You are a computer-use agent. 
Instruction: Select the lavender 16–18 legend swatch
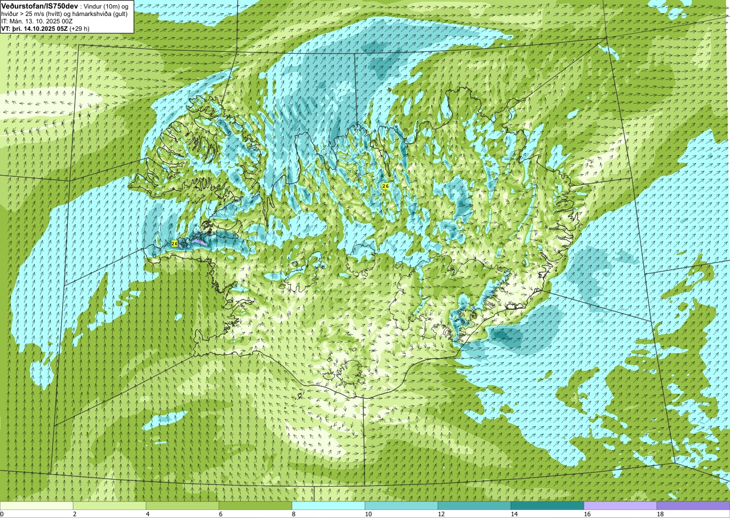point(620,505)
